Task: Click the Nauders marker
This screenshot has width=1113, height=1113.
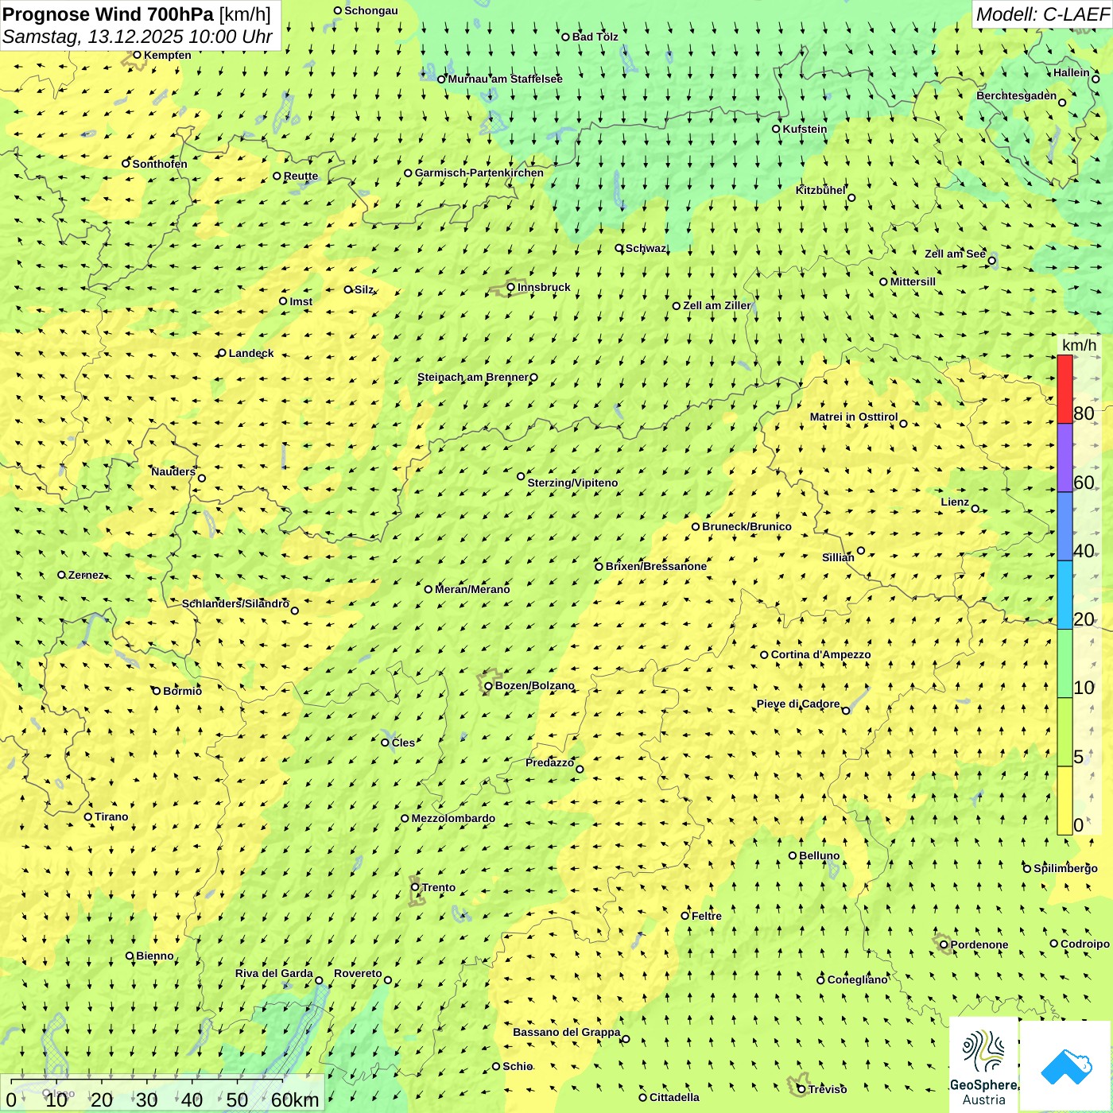Action: pos(201,478)
